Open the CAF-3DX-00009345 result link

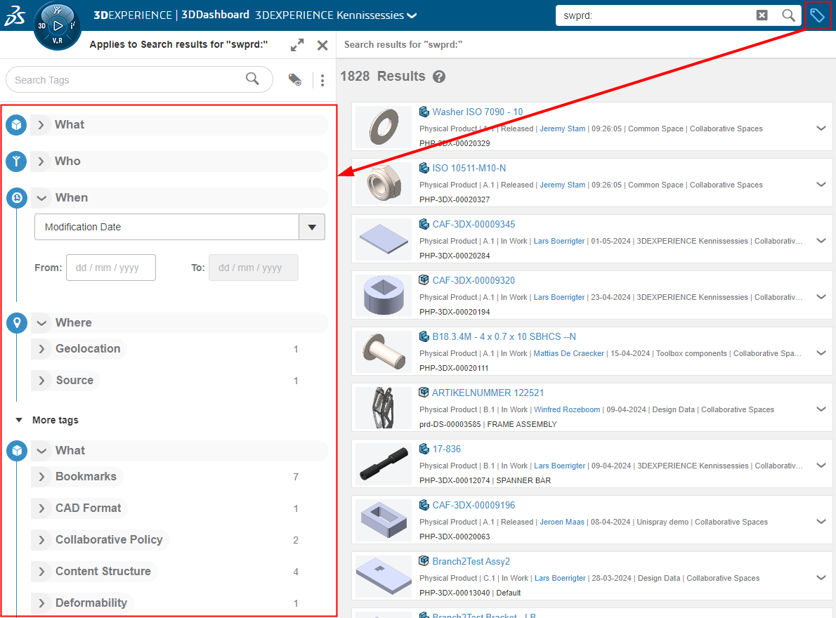click(473, 224)
